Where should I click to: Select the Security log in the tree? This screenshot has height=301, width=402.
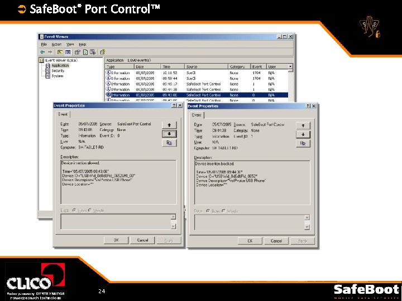pos(58,71)
